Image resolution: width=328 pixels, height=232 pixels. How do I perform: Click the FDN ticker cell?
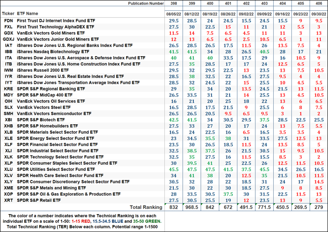click(x=8, y=20)
